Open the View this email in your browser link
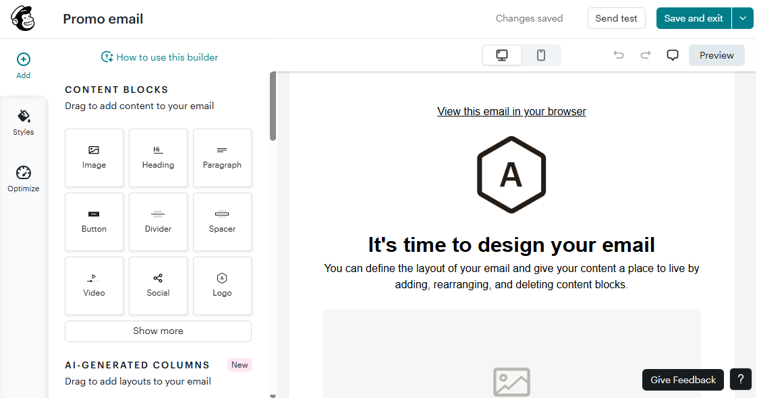 [511, 111]
